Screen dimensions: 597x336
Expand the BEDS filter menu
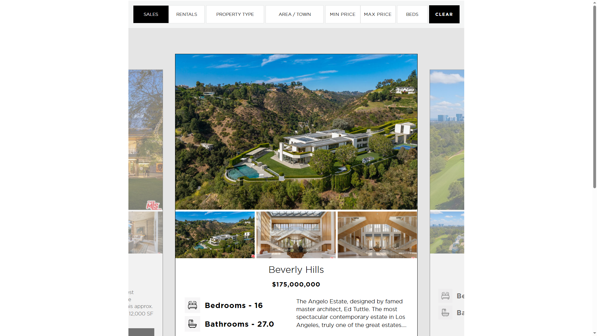412,14
